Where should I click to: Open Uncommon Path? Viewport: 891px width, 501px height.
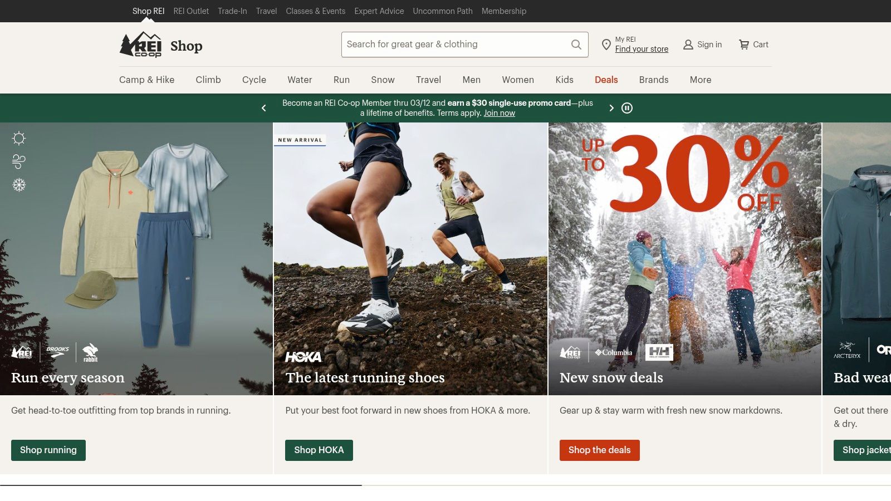click(x=443, y=11)
